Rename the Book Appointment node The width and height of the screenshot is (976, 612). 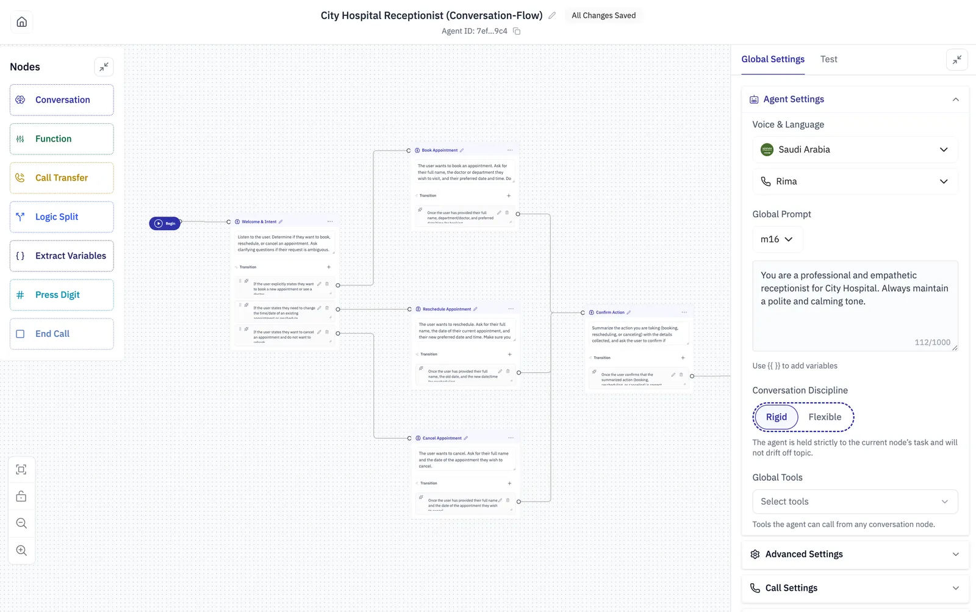pyautogui.click(x=462, y=151)
